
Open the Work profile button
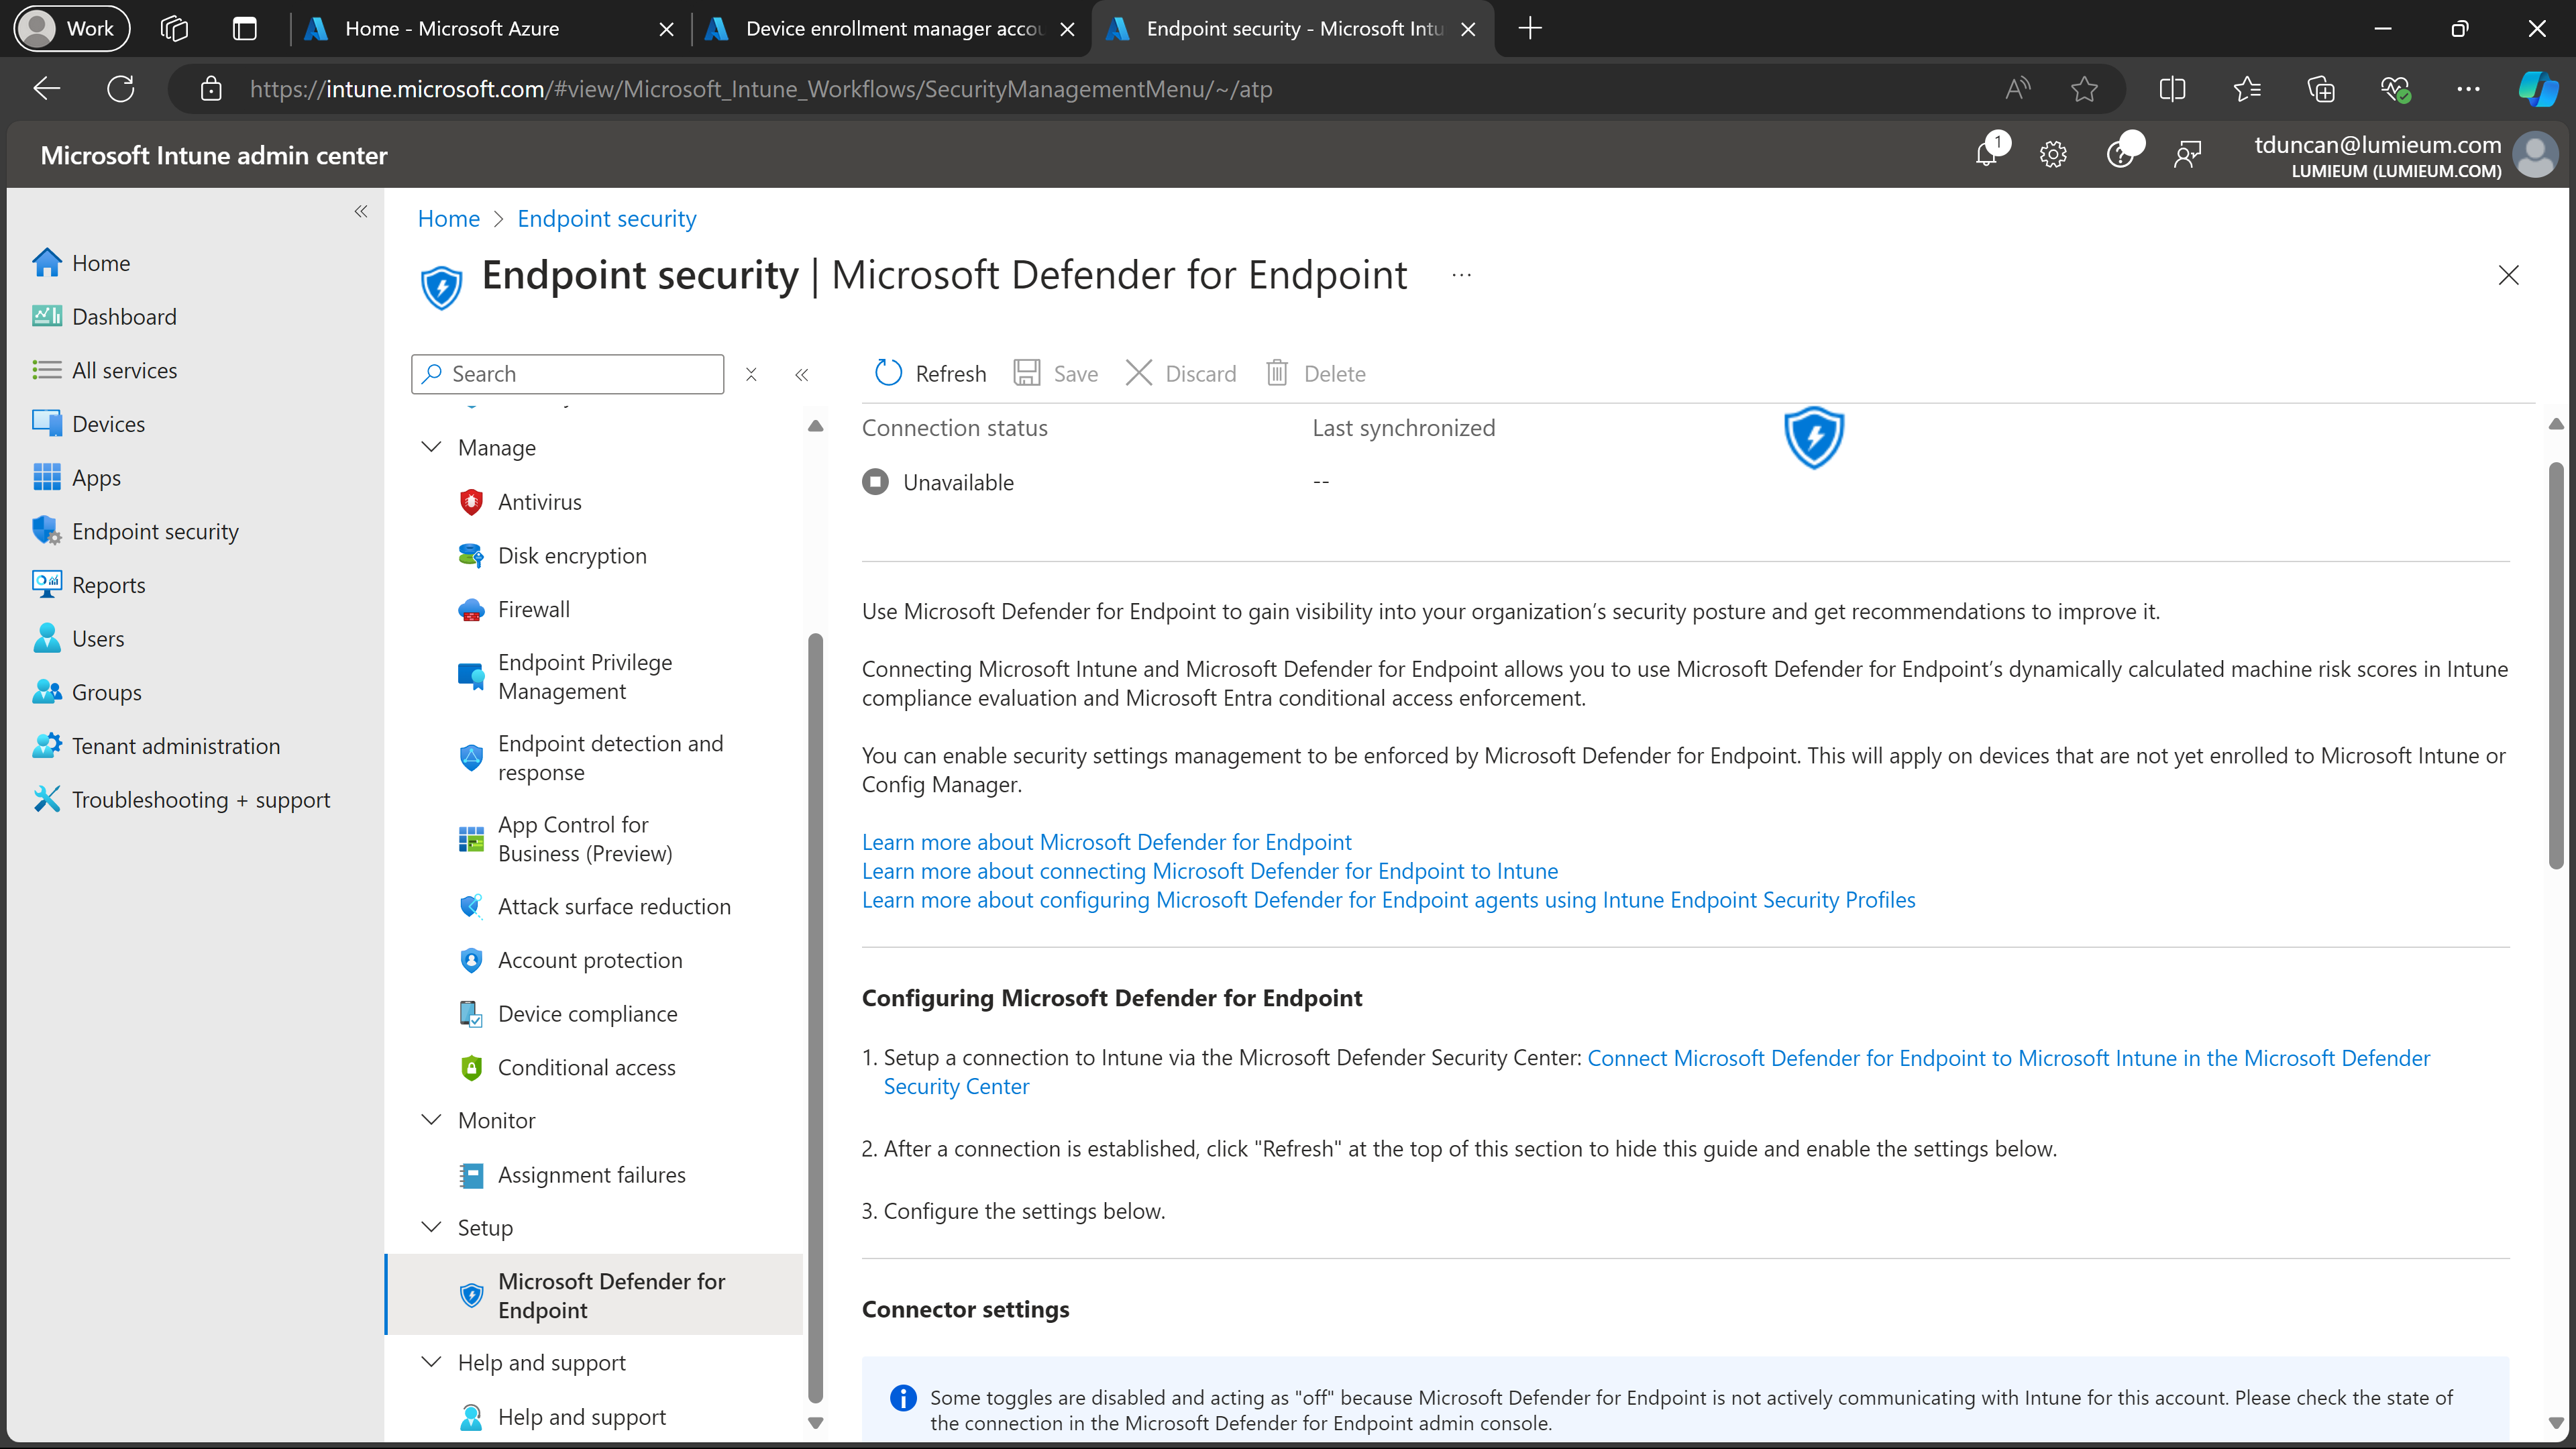pos(72,28)
